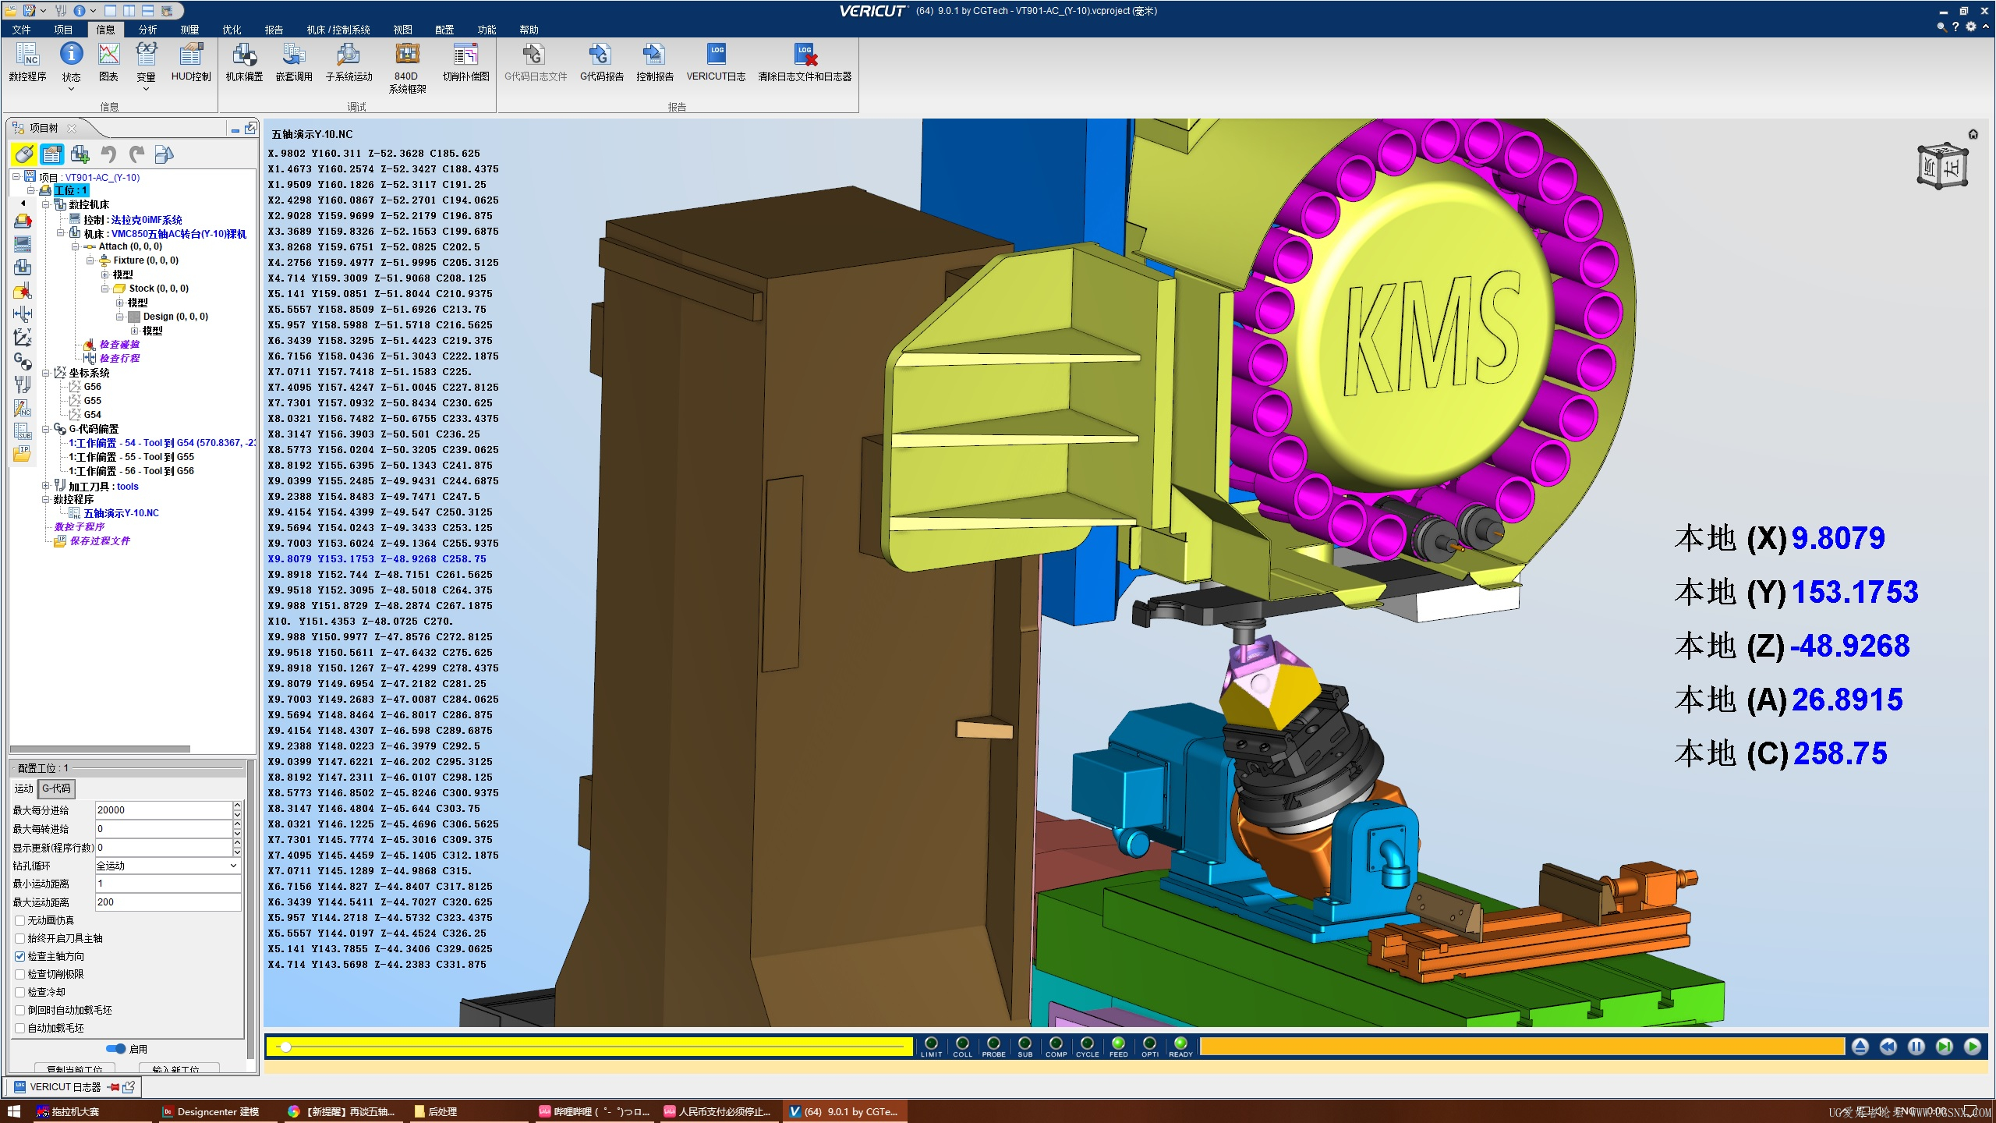Open the 控制报告 (Control Report)

654,62
